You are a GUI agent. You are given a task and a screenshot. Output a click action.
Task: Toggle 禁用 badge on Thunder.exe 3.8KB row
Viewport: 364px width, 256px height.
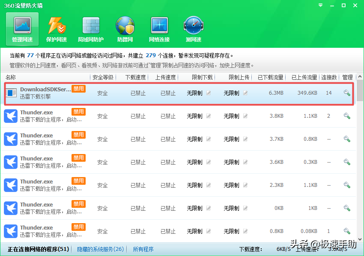click(78, 112)
